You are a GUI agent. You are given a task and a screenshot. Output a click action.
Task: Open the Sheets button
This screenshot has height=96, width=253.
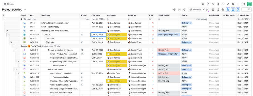9,4
